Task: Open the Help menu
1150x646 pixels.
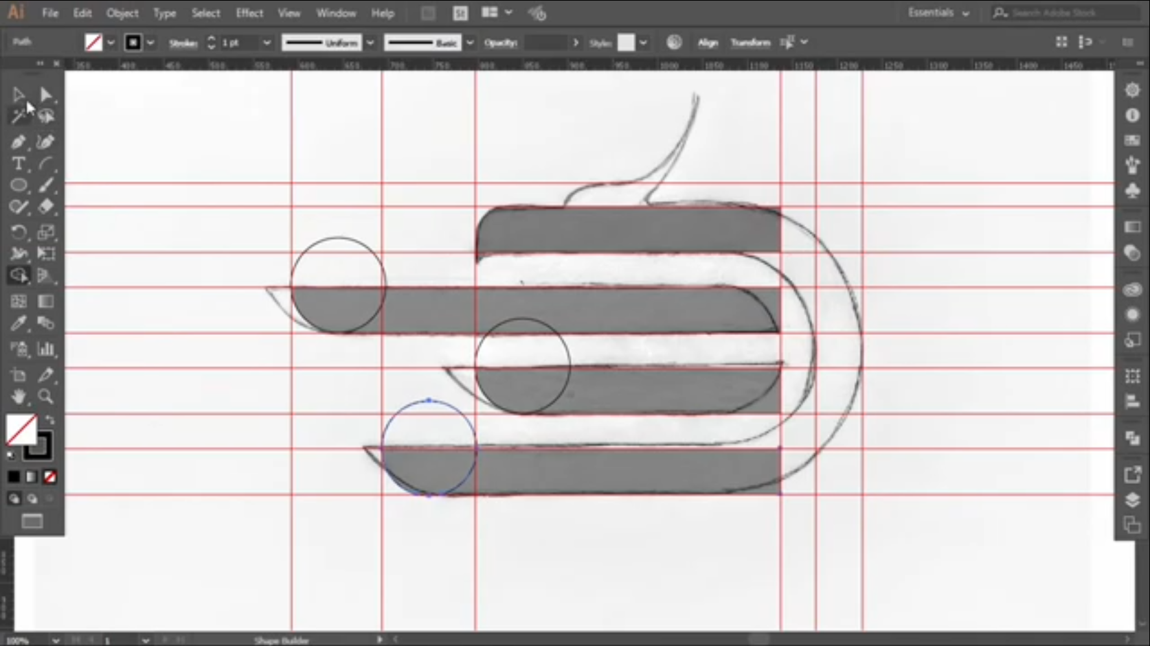Action: pyautogui.click(x=383, y=13)
